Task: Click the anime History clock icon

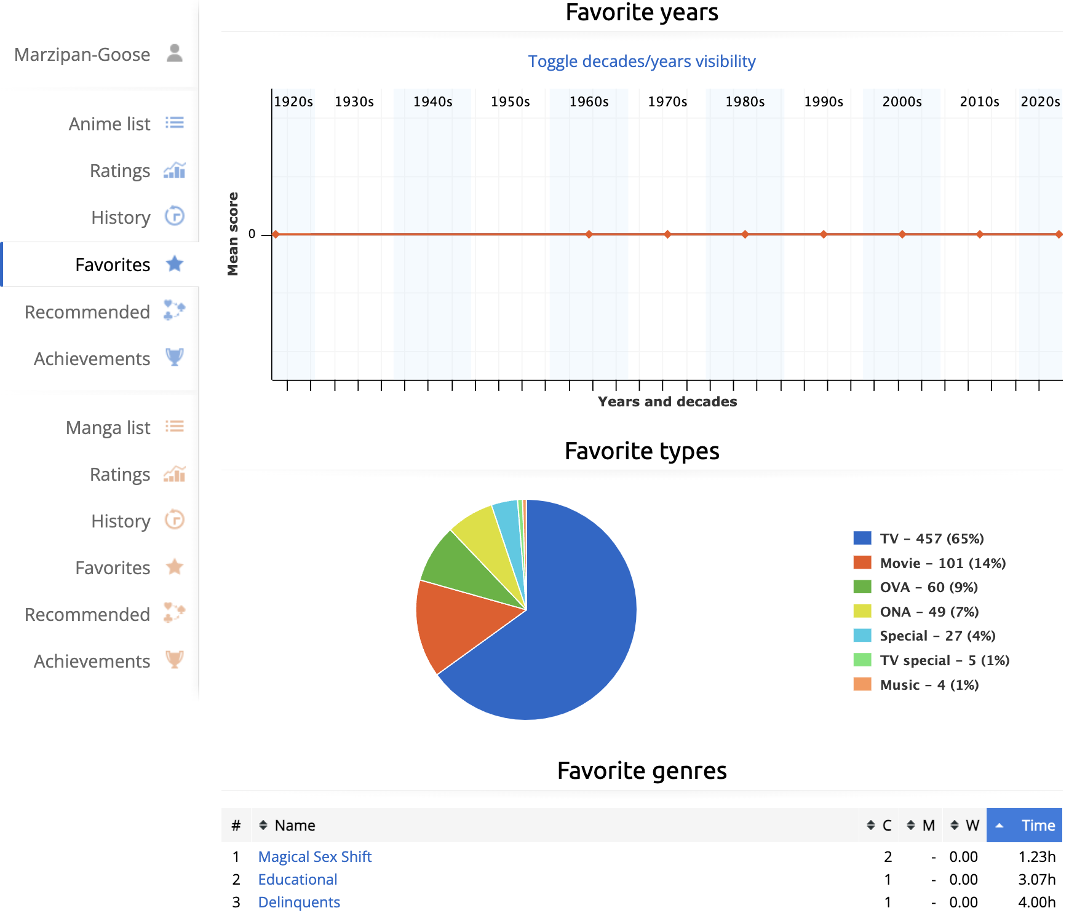Action: (x=175, y=217)
